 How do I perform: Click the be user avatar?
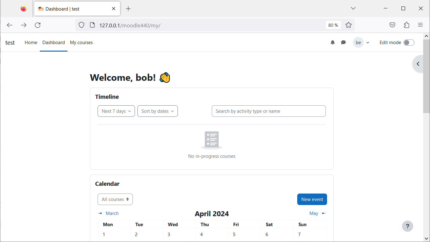click(358, 43)
